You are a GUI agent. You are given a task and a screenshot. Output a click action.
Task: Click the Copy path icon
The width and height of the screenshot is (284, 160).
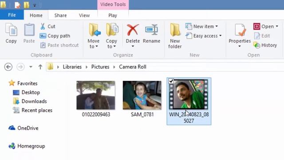click(43, 36)
